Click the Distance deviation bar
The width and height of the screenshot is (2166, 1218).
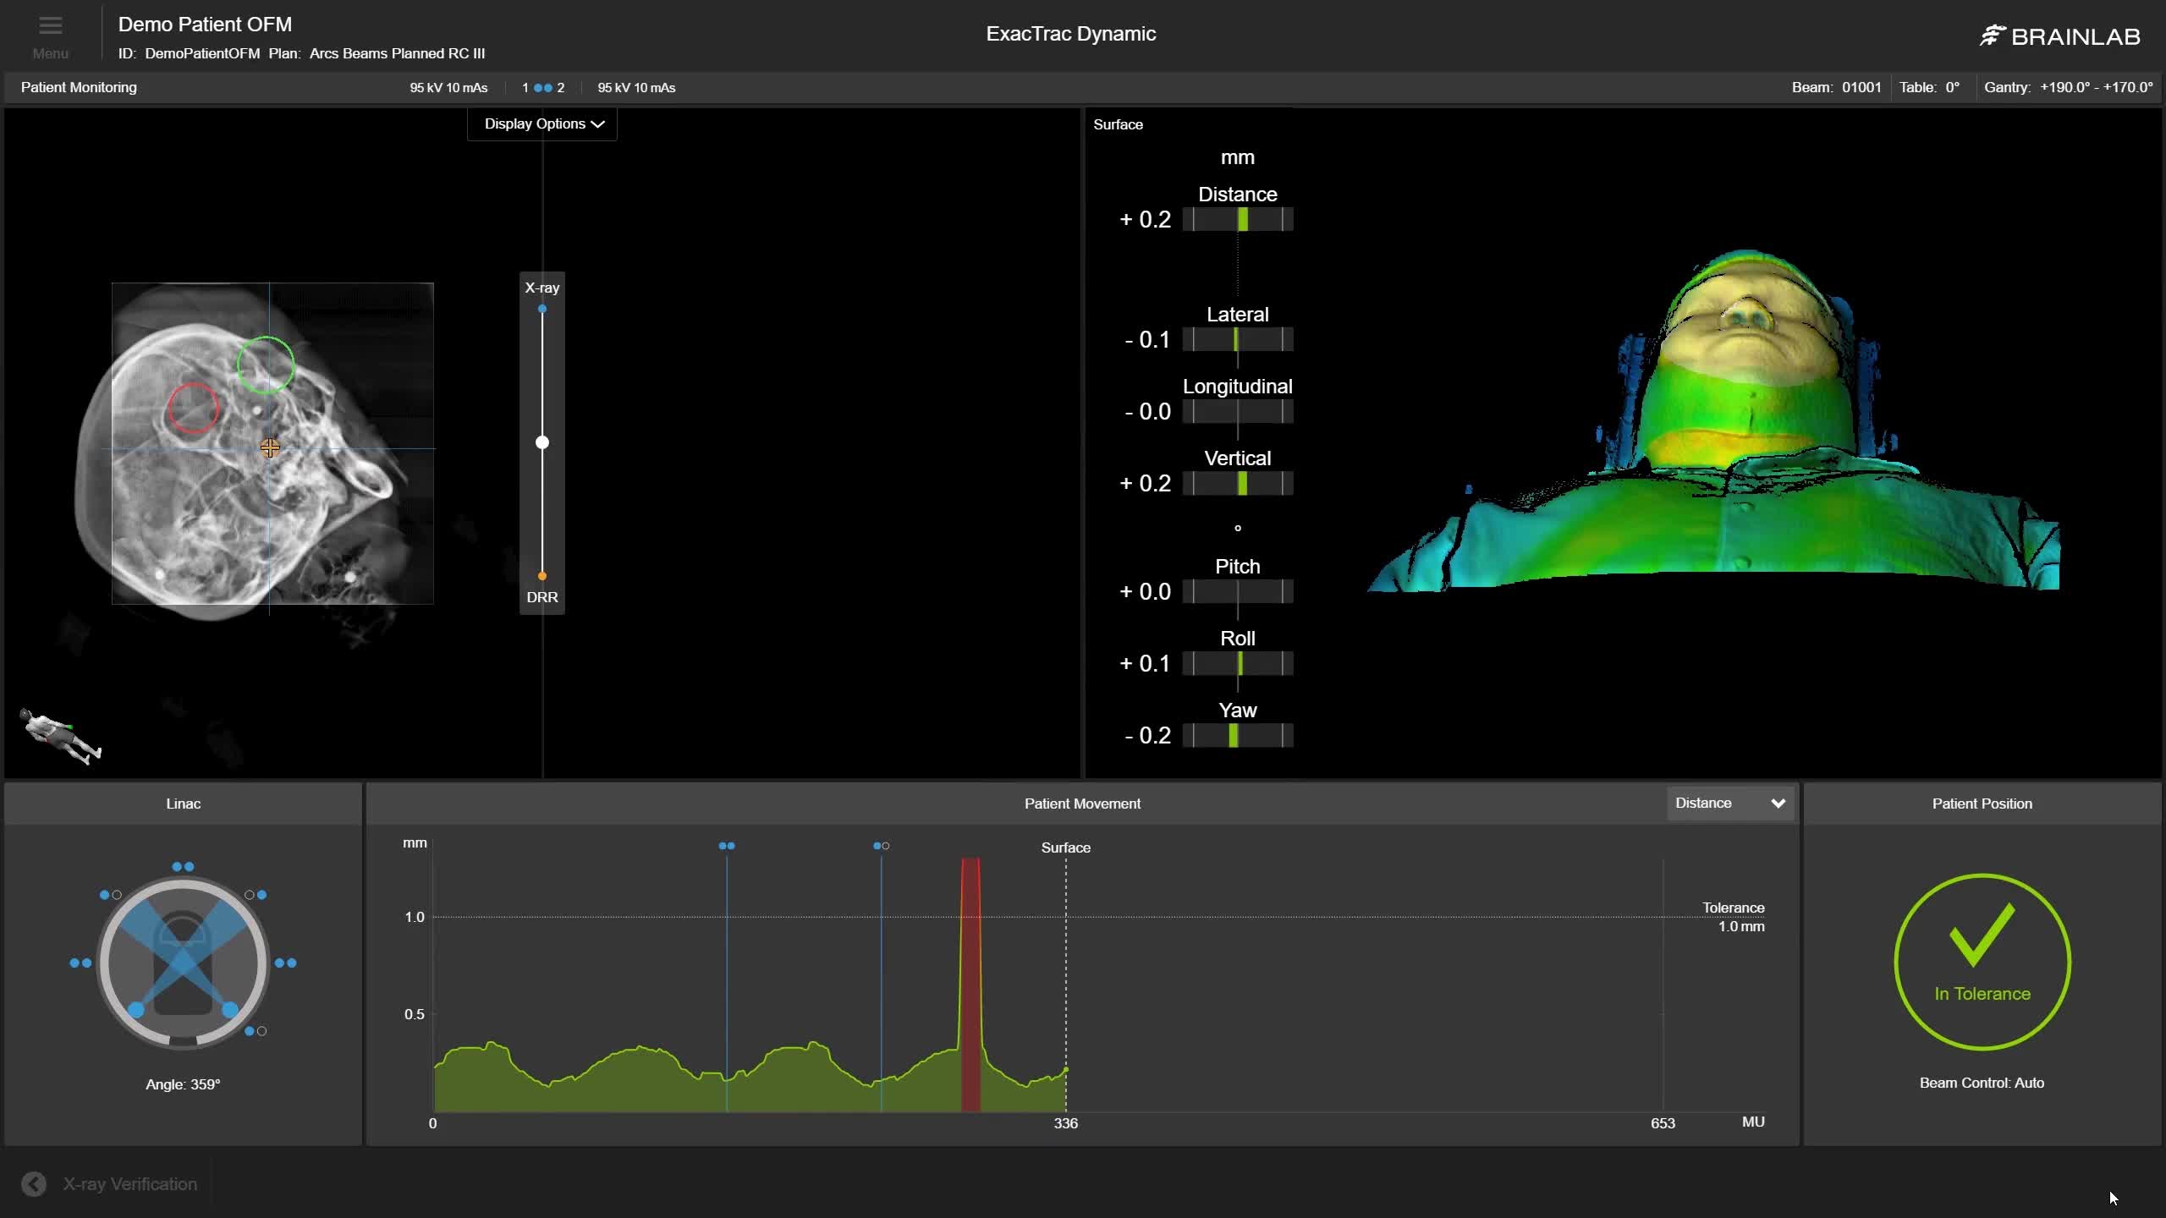pos(1238,219)
